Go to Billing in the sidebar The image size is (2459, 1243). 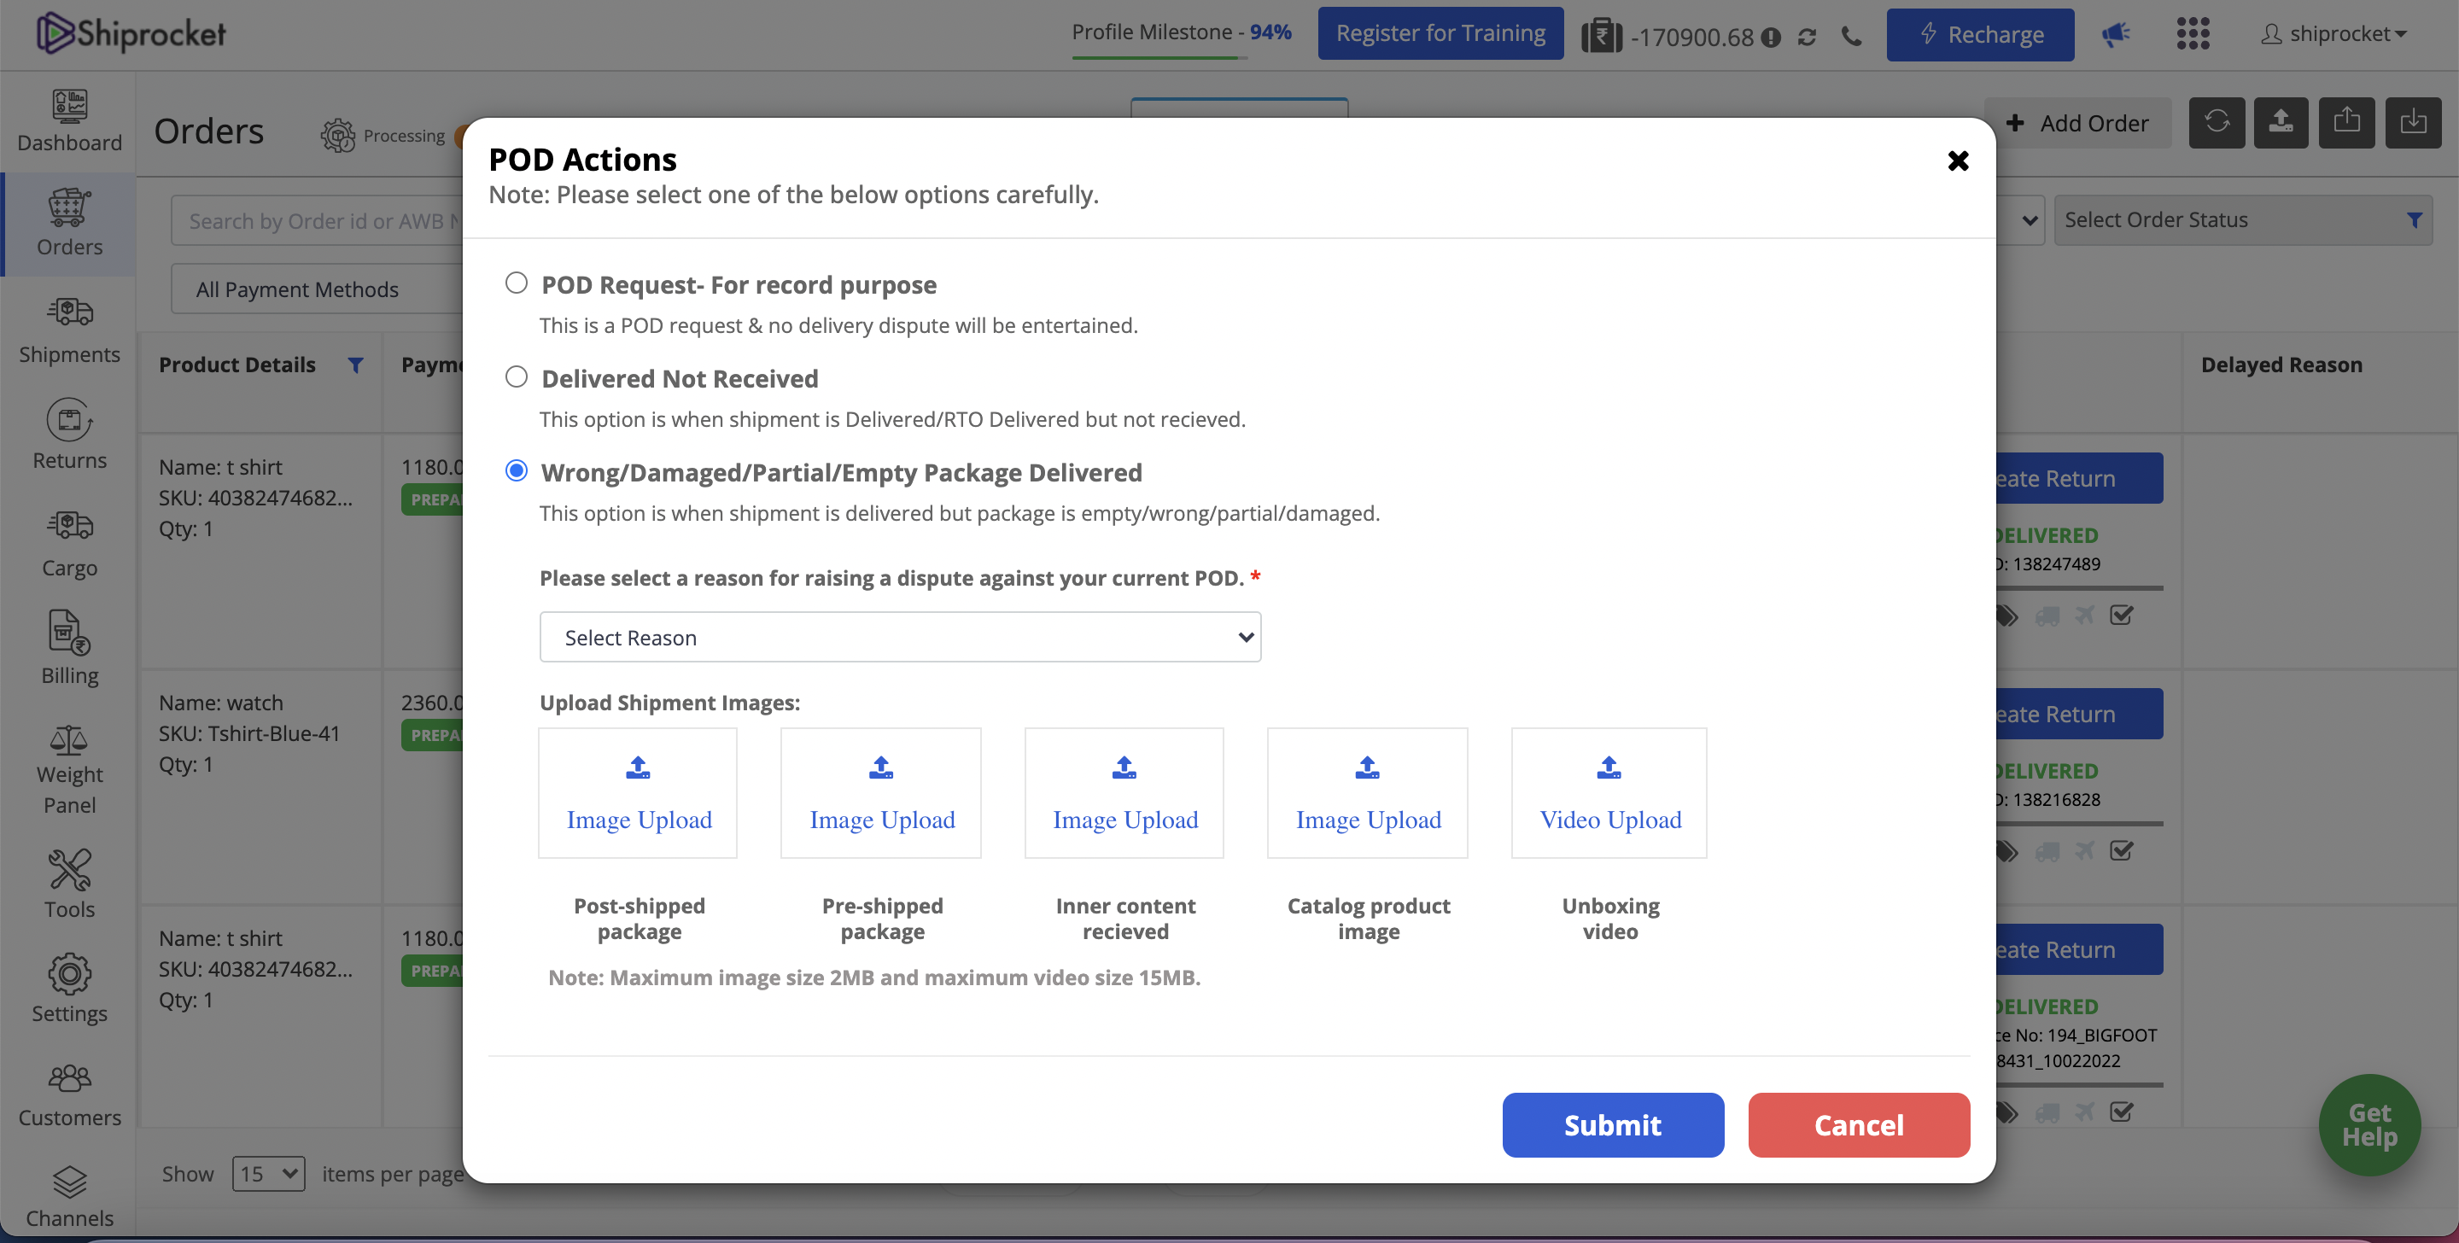68,649
